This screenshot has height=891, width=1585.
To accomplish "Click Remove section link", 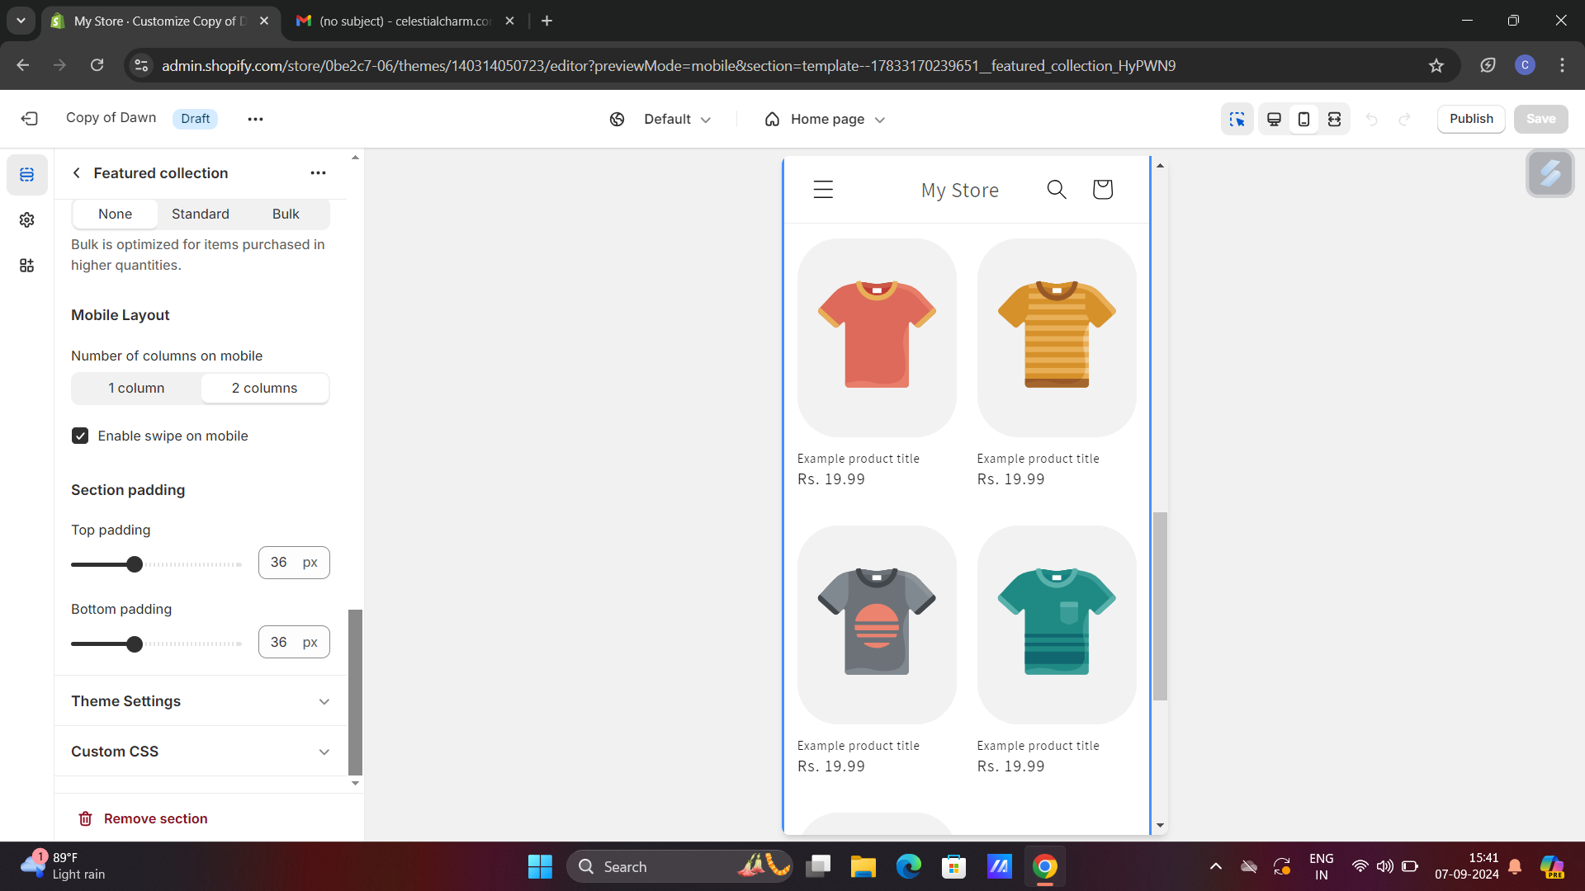I will [x=155, y=818].
